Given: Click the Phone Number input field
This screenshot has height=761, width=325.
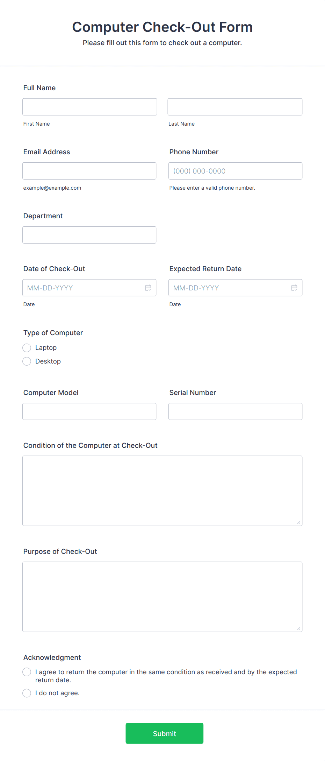Looking at the screenshot, I should 235,171.
